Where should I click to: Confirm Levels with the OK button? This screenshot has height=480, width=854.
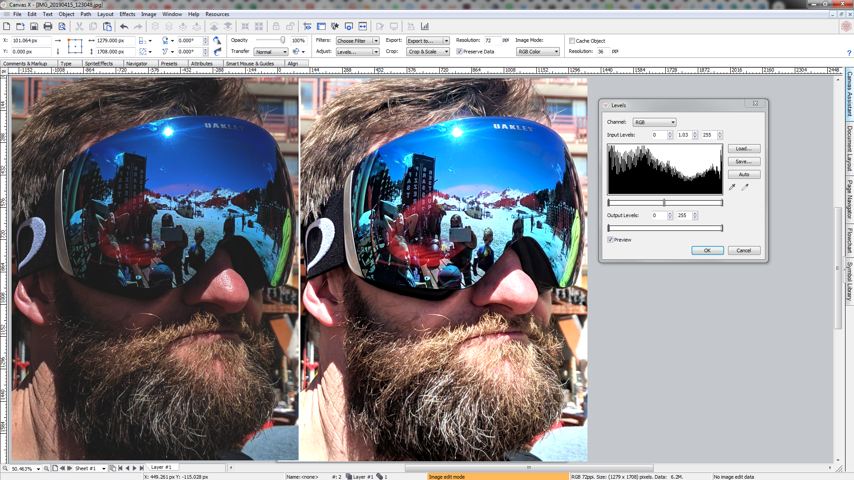coord(707,250)
